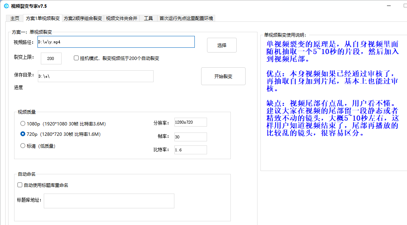The image size is (407, 225).
Task: Click the 裂变上限 number field
Action: click(51, 58)
